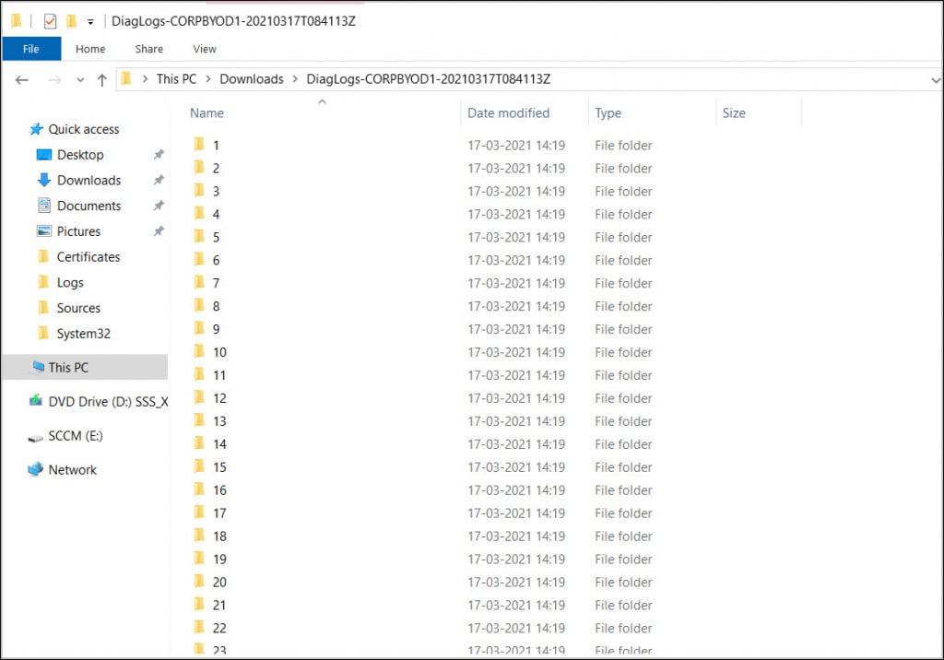The width and height of the screenshot is (944, 660).
Task: Expand chevron after Downloads in address bar
Action: click(295, 79)
